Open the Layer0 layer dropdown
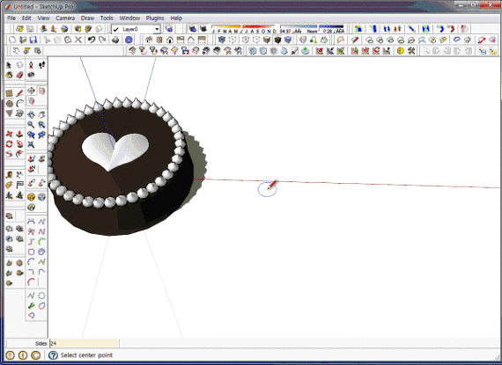502x365 pixels. (x=157, y=29)
